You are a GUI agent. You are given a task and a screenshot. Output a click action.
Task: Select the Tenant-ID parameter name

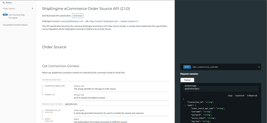pyautogui.click(x=50, y=95)
